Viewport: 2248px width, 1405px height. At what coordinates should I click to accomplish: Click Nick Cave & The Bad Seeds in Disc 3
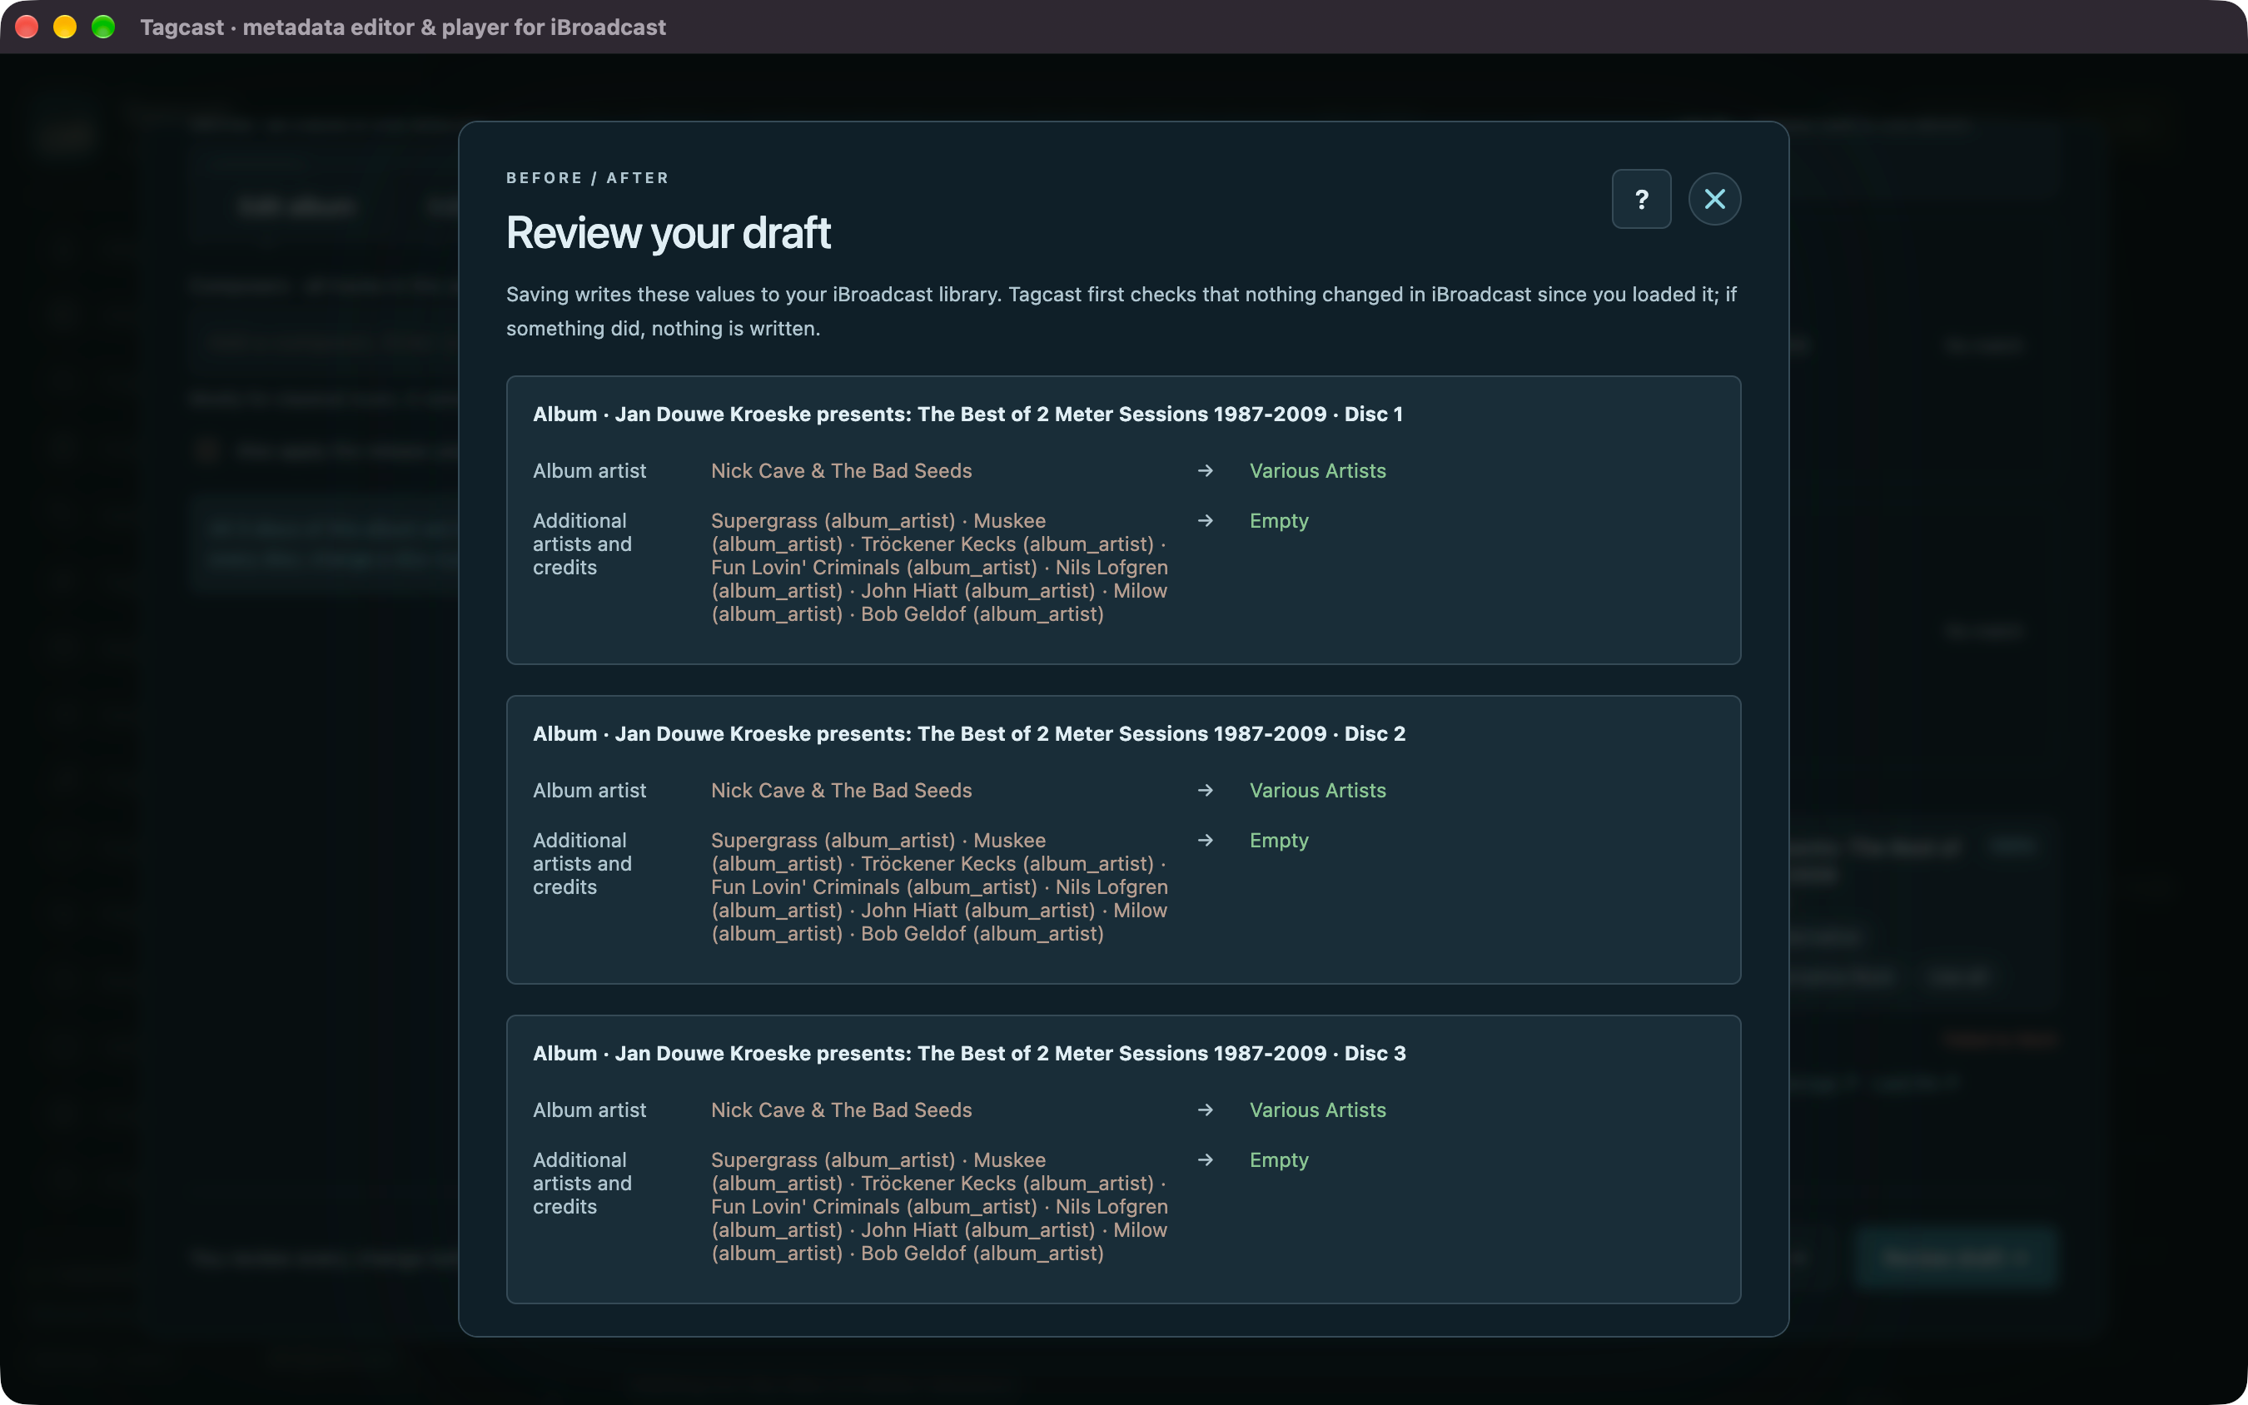[841, 1110]
